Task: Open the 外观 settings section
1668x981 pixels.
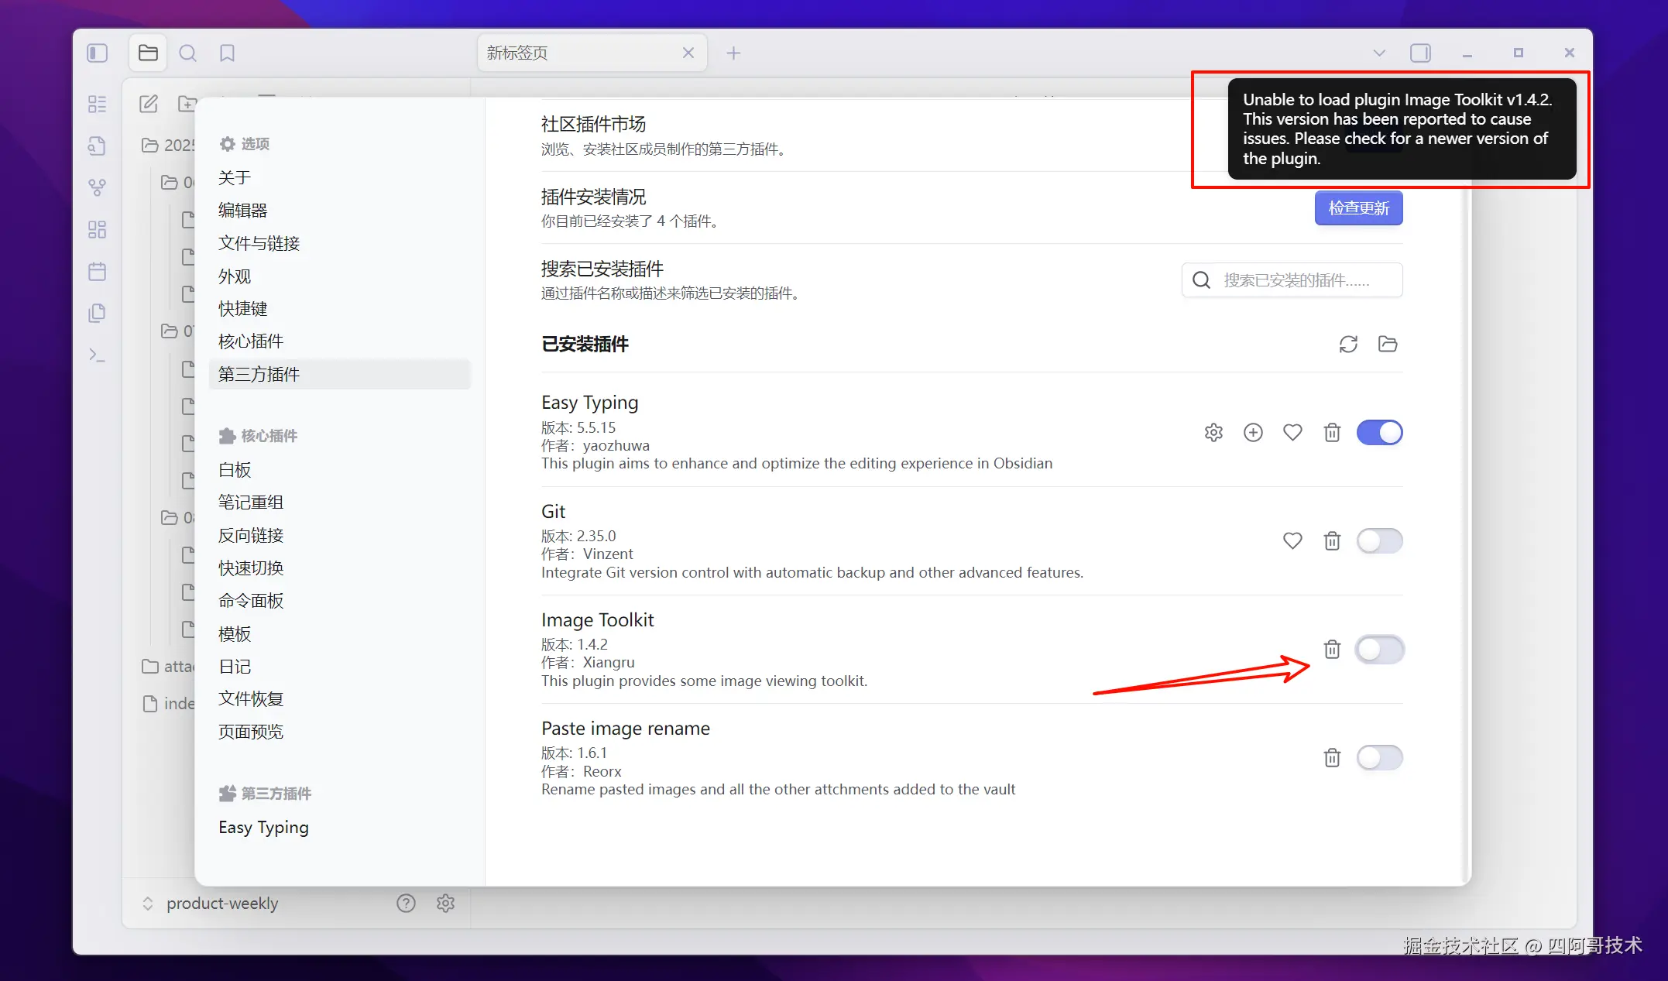Action: point(235,276)
